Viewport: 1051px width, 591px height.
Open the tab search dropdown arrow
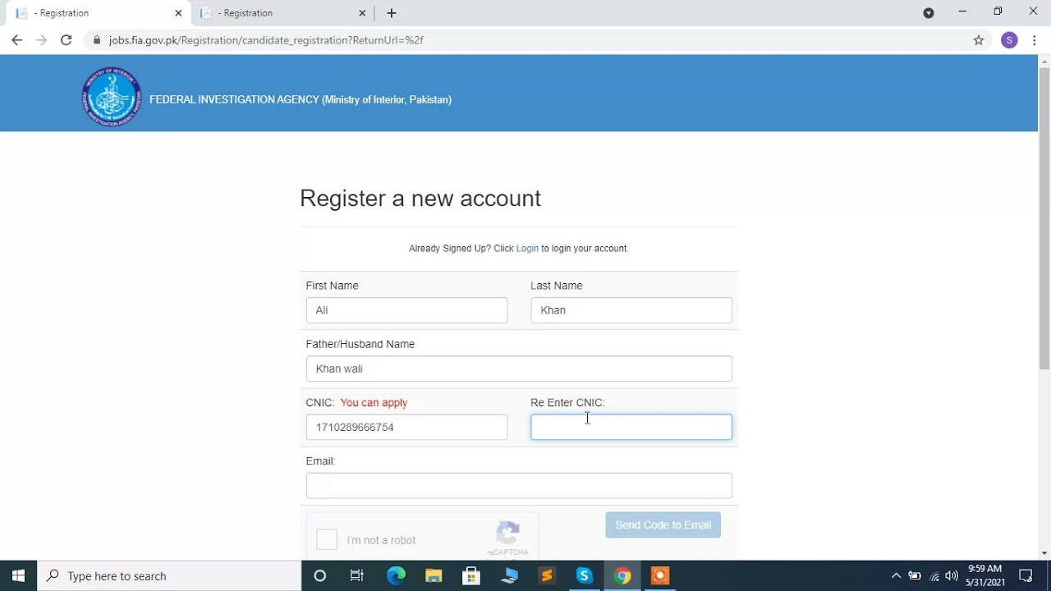(929, 13)
